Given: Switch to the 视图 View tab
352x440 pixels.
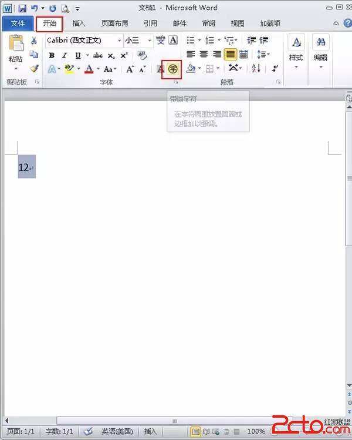Looking at the screenshot, I should (238, 23).
